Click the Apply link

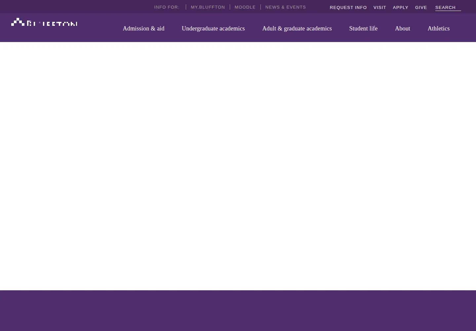pos(401,7)
